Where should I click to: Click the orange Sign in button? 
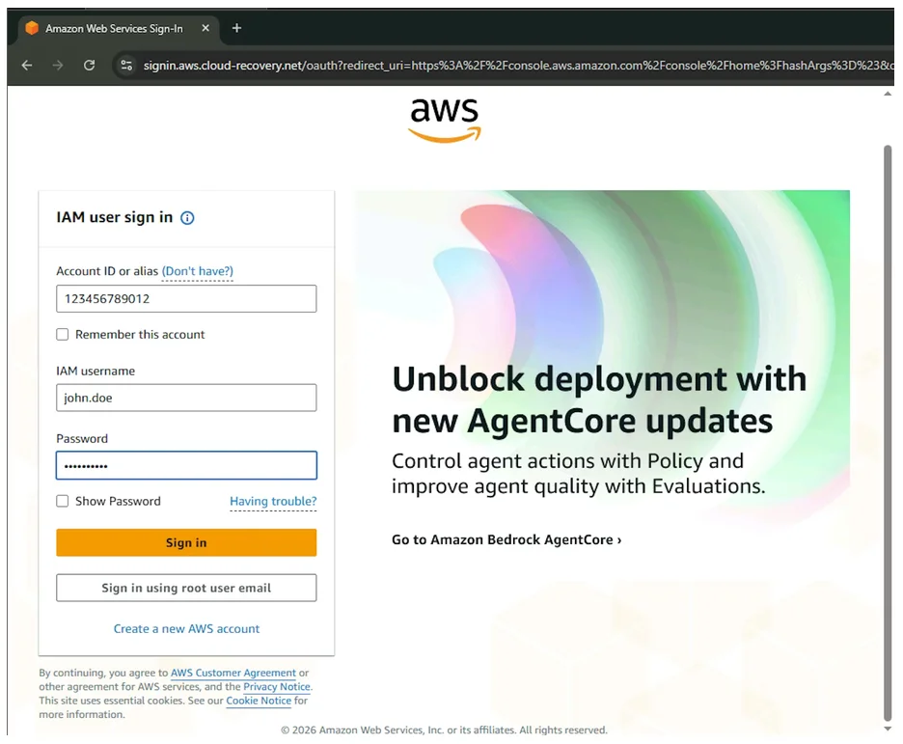tap(186, 543)
